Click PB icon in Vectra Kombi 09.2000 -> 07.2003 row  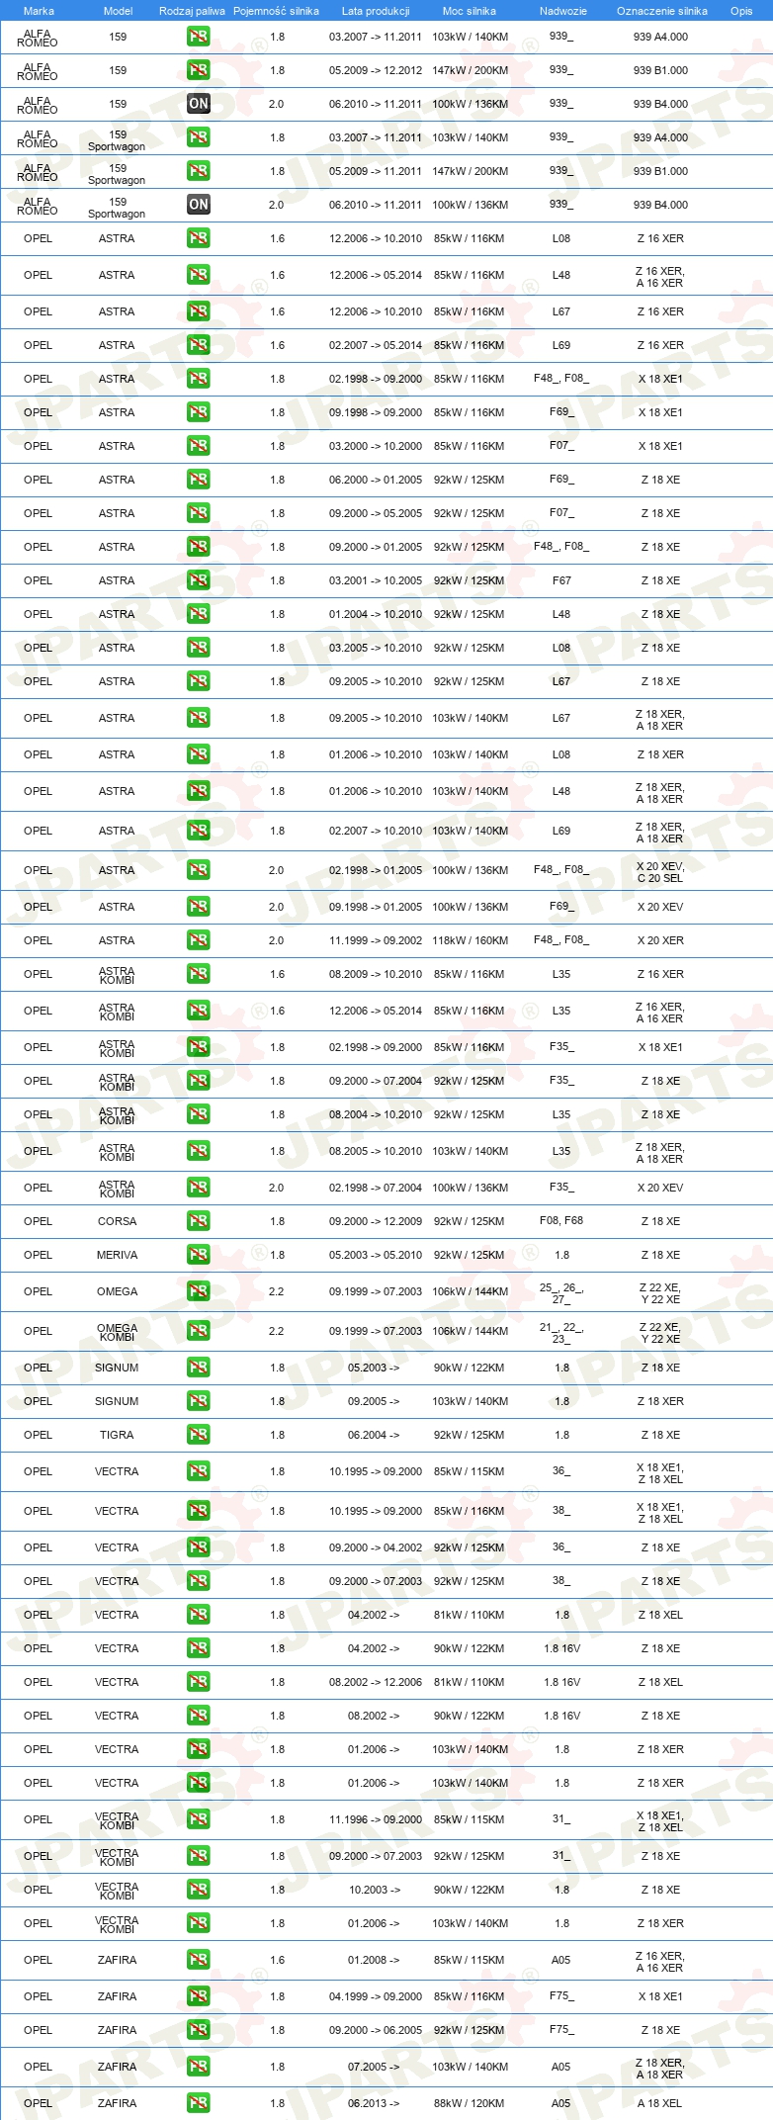coord(199,1856)
